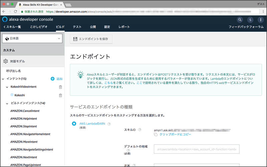The width and height of the screenshot is (267, 167).
Task: Click the ここ link in info box
Action: tap(139, 83)
